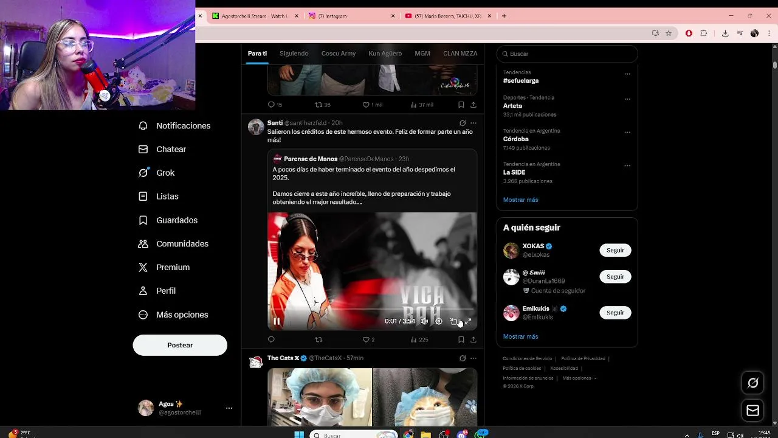Click the Buscar search field on X
The image size is (778, 438).
point(567,54)
